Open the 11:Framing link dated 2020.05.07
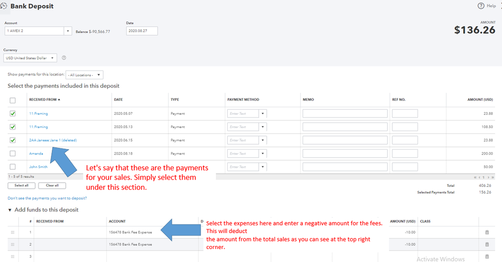502x262 pixels. (38, 113)
